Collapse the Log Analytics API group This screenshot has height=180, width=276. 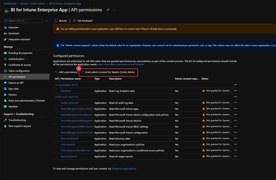(x=56, y=85)
